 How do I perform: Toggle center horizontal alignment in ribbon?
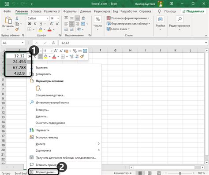tap(72, 24)
